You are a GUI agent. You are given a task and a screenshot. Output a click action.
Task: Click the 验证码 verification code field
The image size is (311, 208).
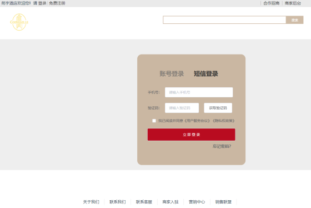pos(182,108)
